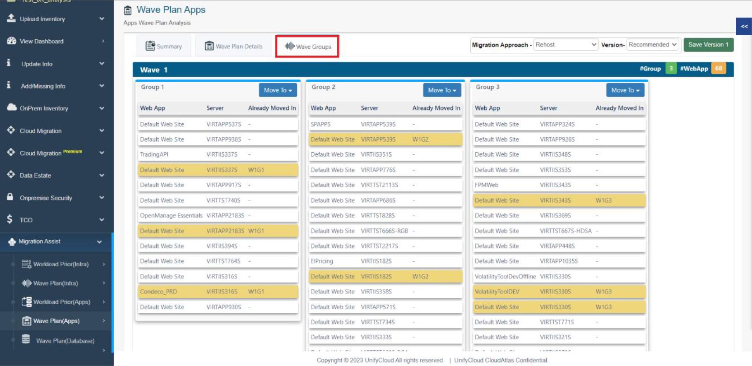Click the Data Estate move icon
752x366 pixels.
point(11,175)
